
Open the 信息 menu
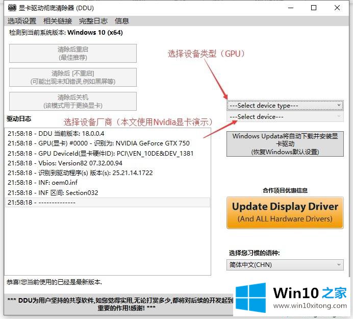point(122,21)
